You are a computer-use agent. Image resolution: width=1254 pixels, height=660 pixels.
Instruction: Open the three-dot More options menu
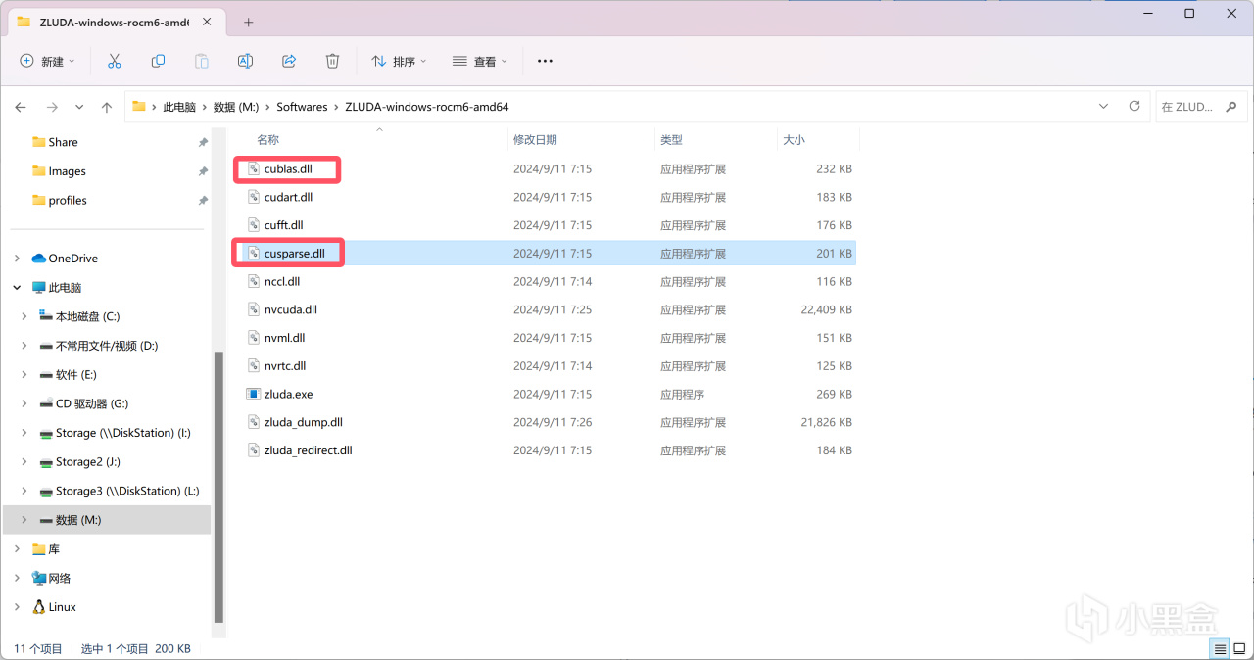[x=546, y=61]
